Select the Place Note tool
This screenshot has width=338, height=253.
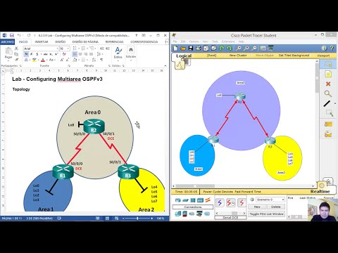tap(328, 74)
